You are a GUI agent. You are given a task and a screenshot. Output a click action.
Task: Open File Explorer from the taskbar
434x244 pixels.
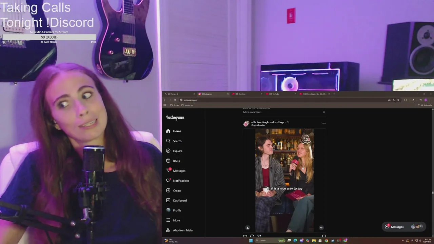point(314,241)
